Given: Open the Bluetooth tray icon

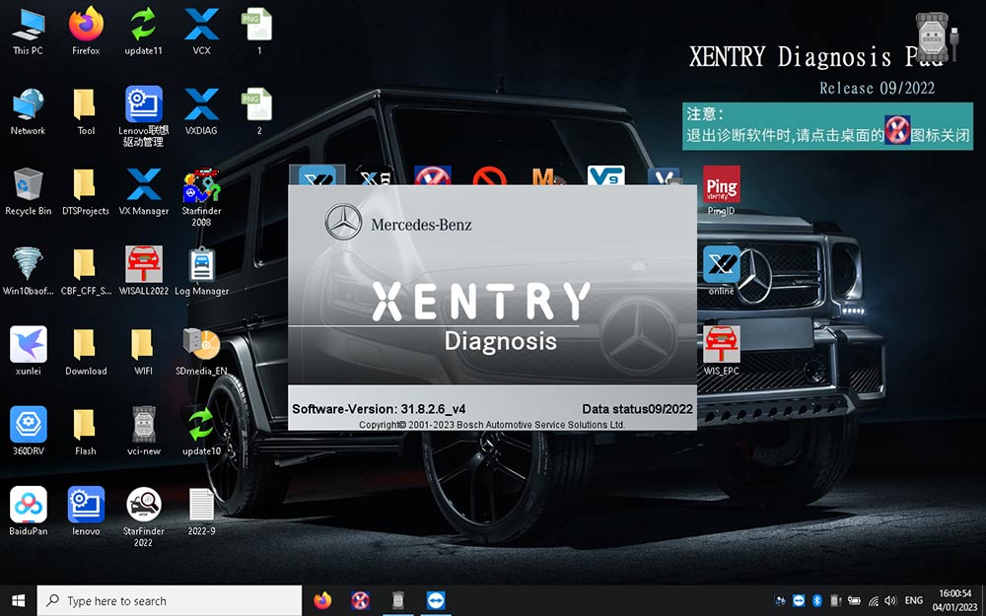Looking at the screenshot, I should point(816,600).
